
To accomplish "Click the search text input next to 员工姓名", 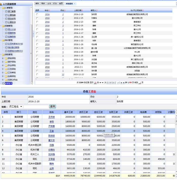I will (36, 107).
